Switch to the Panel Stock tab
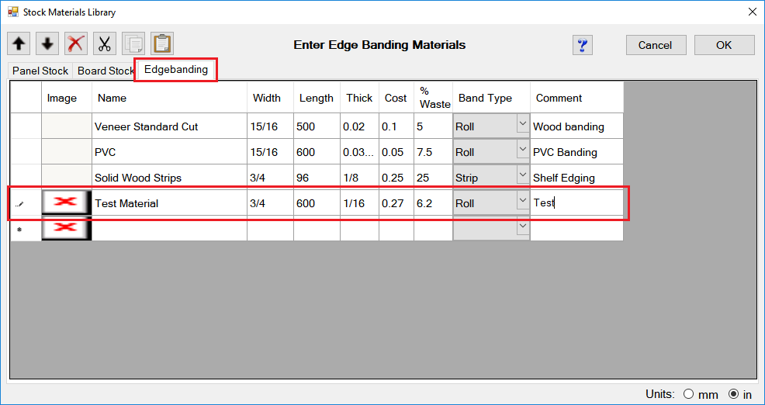This screenshot has width=765, height=405. [40, 71]
